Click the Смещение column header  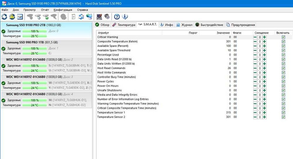tap(264, 33)
